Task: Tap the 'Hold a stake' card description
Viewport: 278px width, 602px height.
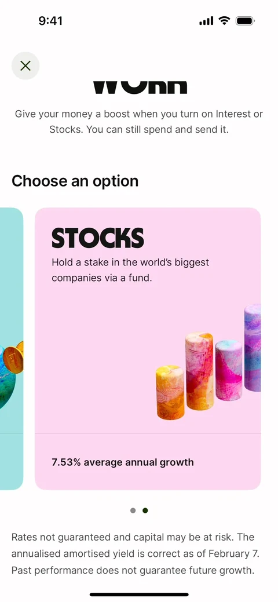Action: [x=130, y=270]
